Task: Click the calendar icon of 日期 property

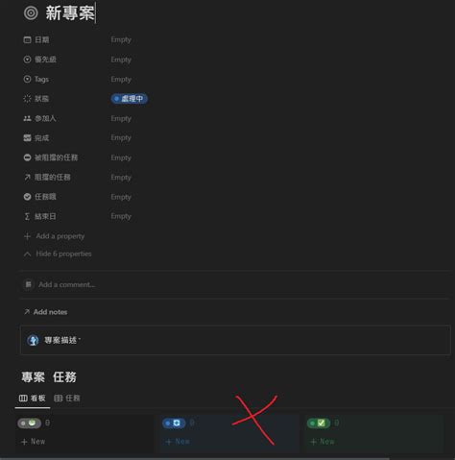Action: pos(27,39)
